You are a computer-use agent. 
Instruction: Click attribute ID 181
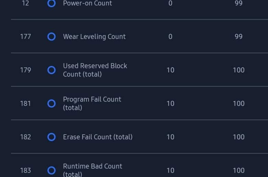pos(25,104)
